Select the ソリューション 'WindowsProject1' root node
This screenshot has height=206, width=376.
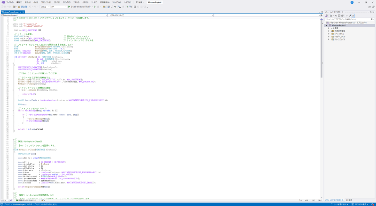(346, 23)
